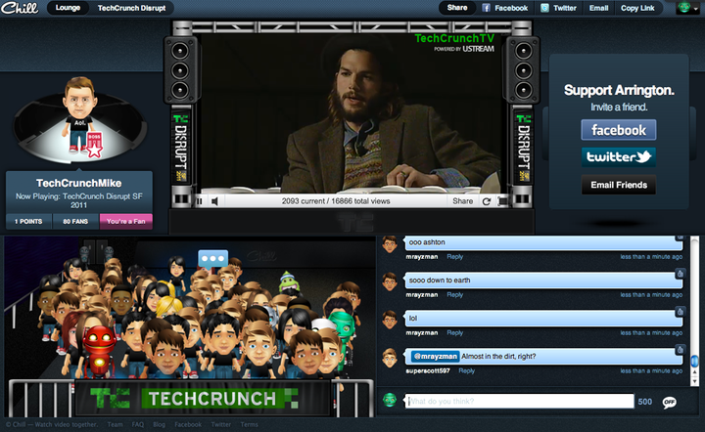This screenshot has width=705, height=432.
Task: Click the Chill logo
Action: click(x=20, y=8)
